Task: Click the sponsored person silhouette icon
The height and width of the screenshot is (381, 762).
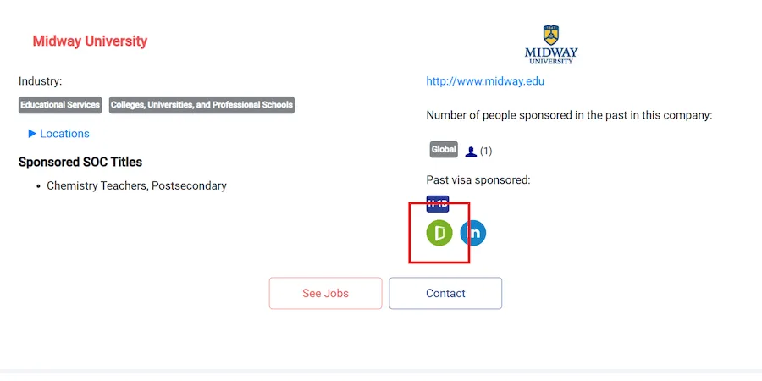Action: 471,152
